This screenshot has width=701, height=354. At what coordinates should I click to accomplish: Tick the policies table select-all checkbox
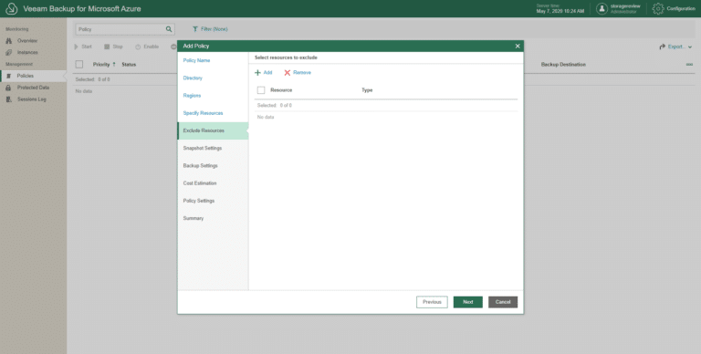79,65
